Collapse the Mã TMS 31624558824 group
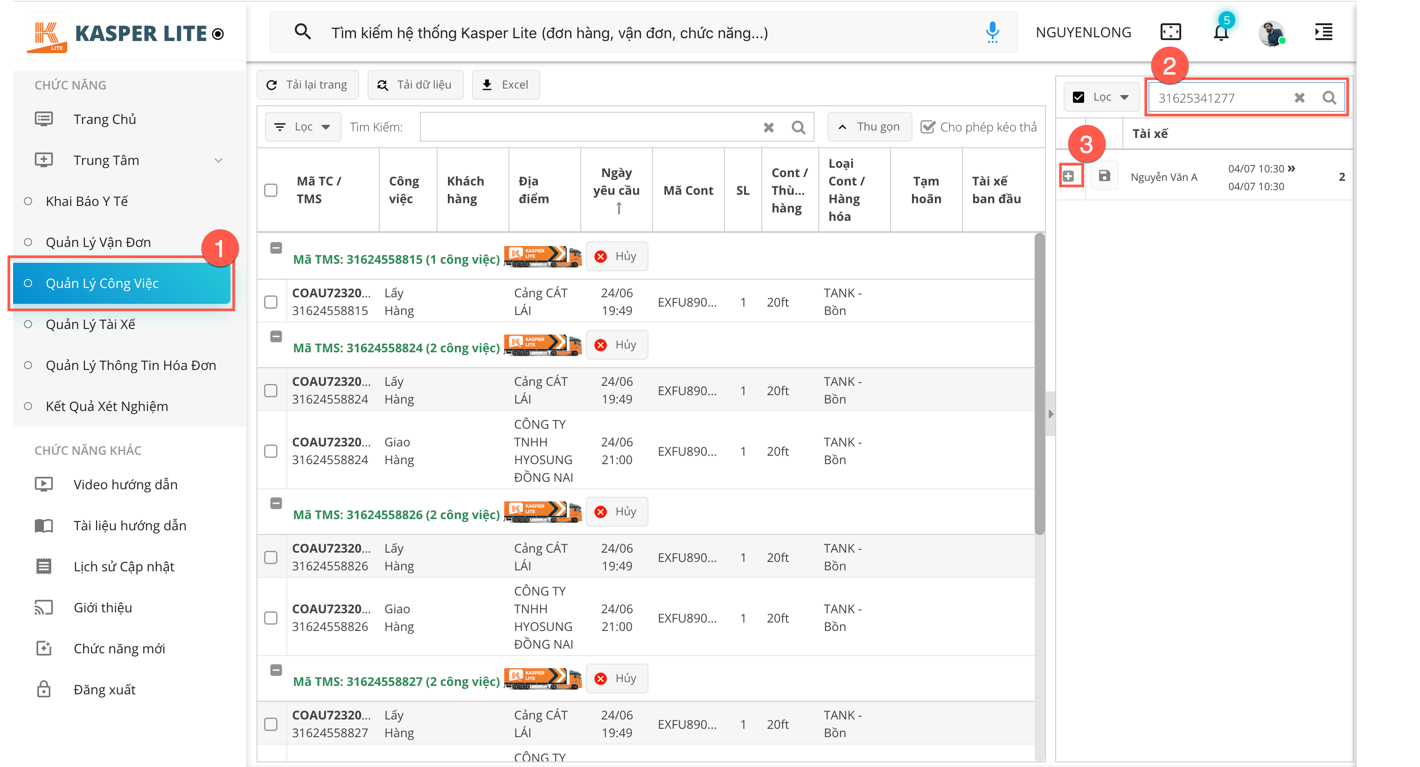The height and width of the screenshot is (767, 1420). [276, 336]
